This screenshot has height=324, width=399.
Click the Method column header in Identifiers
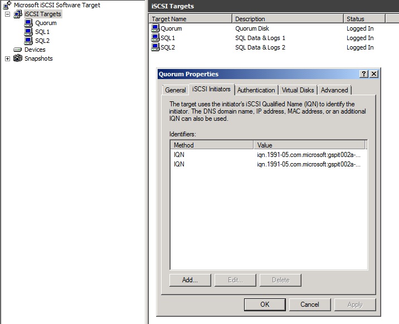[x=212, y=145]
